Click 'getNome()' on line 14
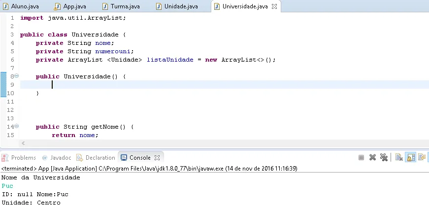The width and height of the screenshot is (429, 209). click(108, 127)
